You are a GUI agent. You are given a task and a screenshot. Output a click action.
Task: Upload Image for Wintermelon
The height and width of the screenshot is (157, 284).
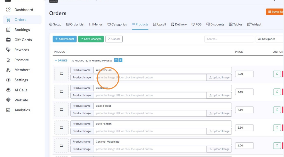coord(219,77)
